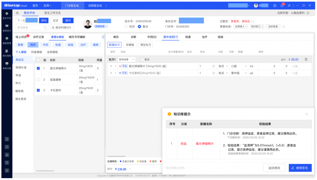317x180 pixels.
Task: Click the 继续签名 button
Action: point(300,168)
